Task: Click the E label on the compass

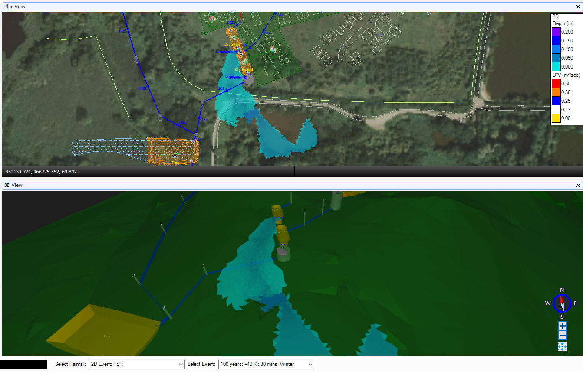Action: pyautogui.click(x=576, y=303)
